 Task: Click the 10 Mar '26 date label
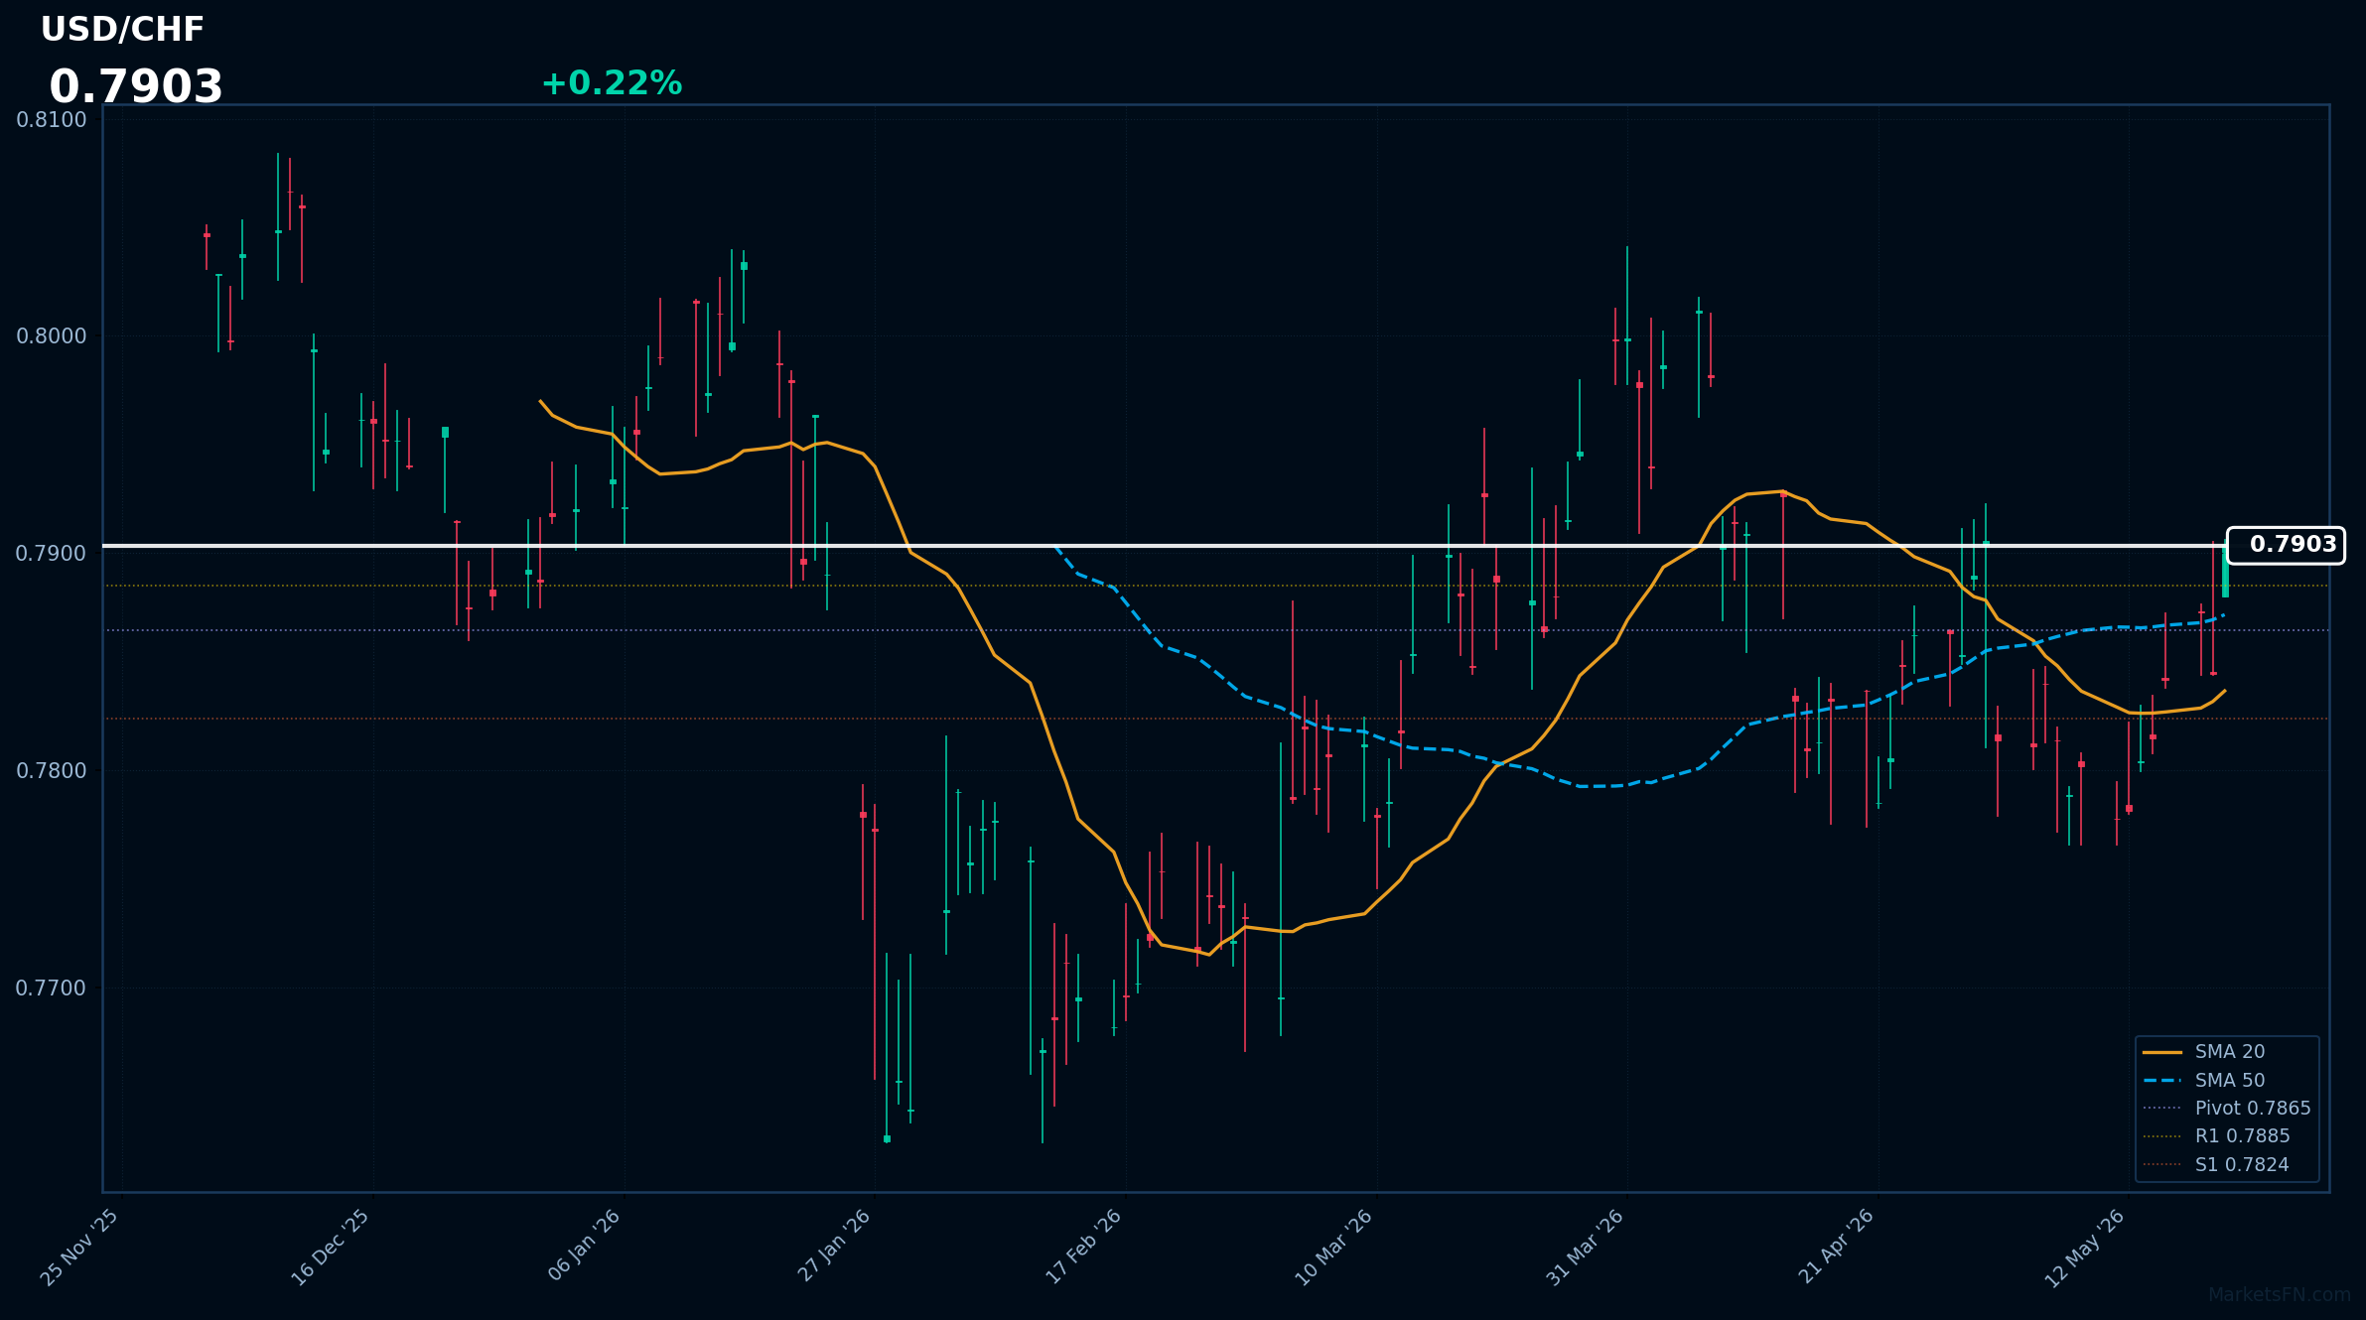click(1334, 1249)
